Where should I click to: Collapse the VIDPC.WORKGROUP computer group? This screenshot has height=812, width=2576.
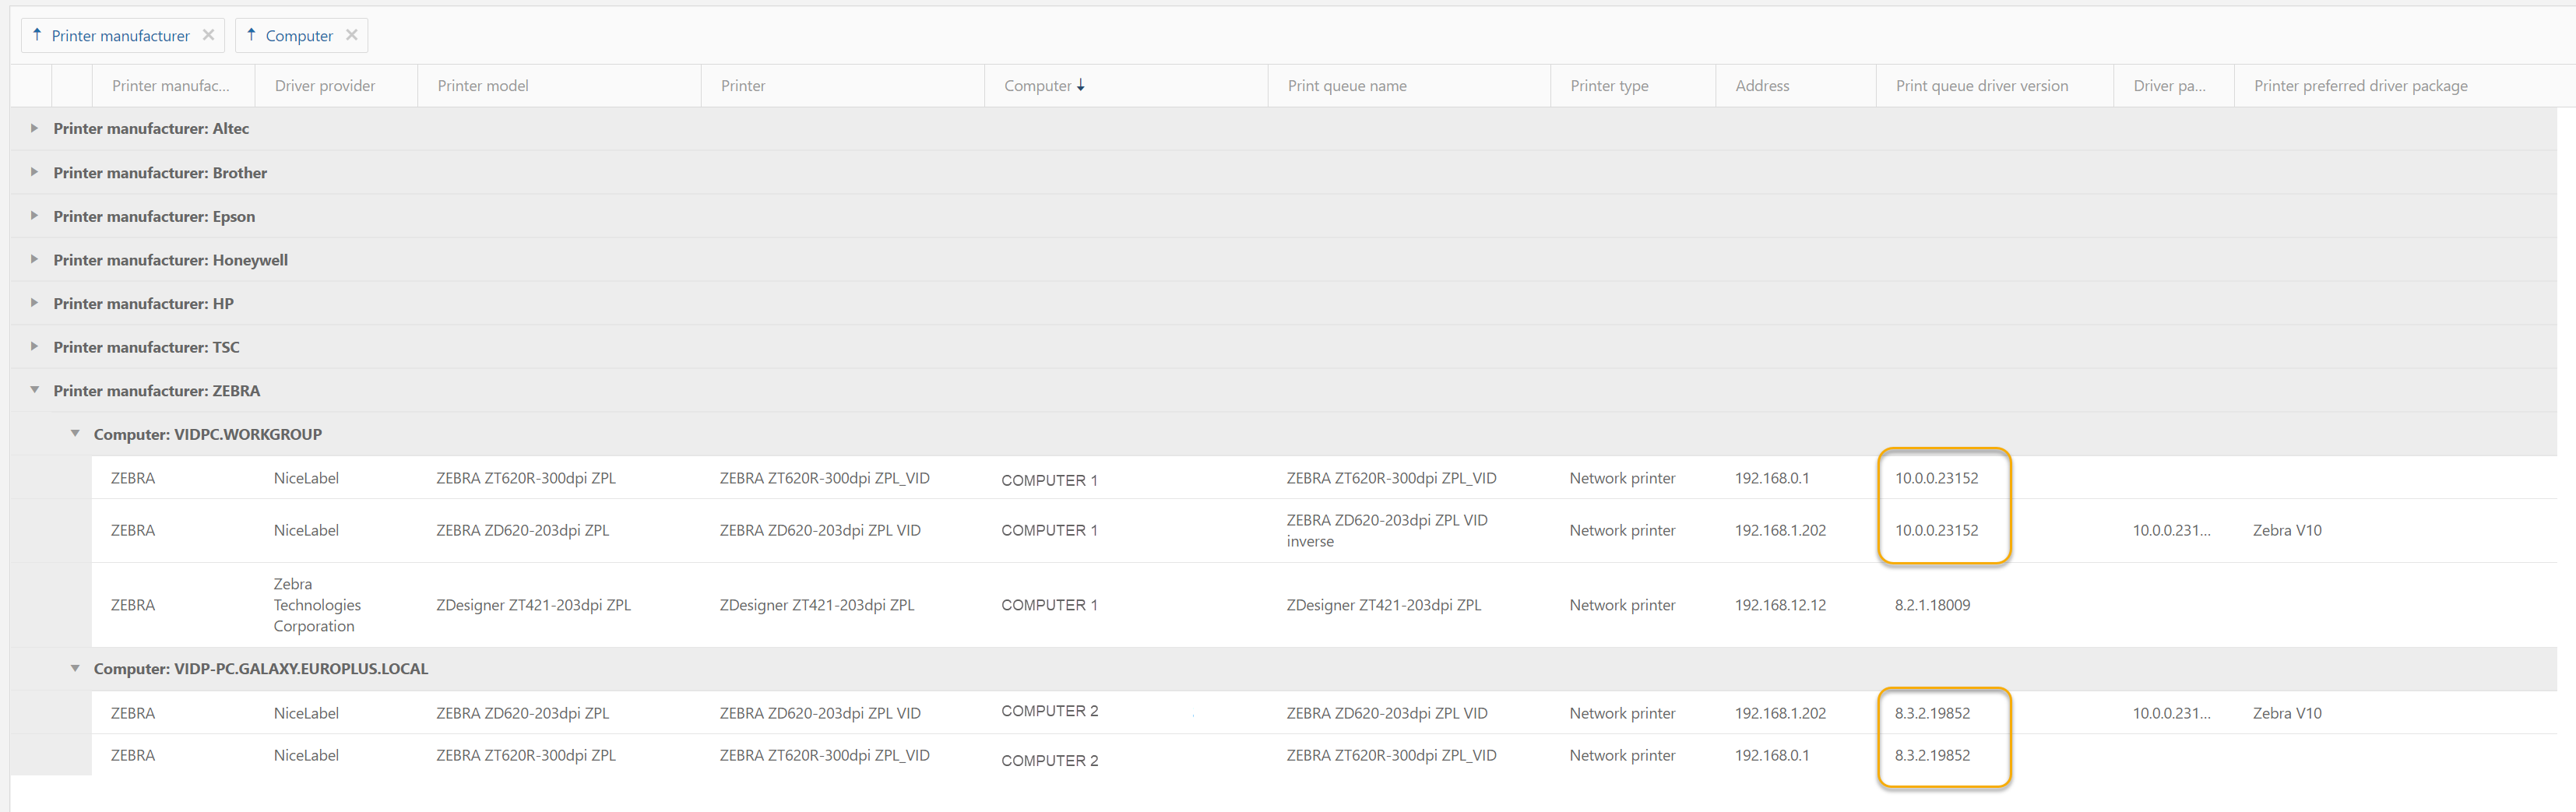click(75, 434)
